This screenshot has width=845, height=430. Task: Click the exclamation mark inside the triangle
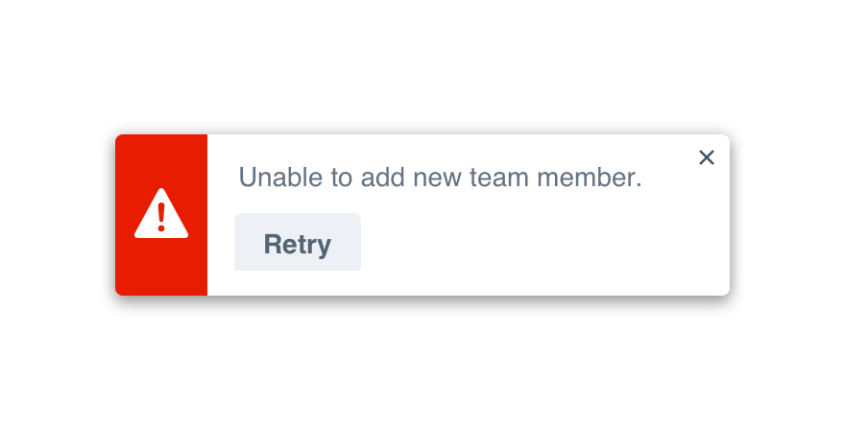[x=161, y=217]
